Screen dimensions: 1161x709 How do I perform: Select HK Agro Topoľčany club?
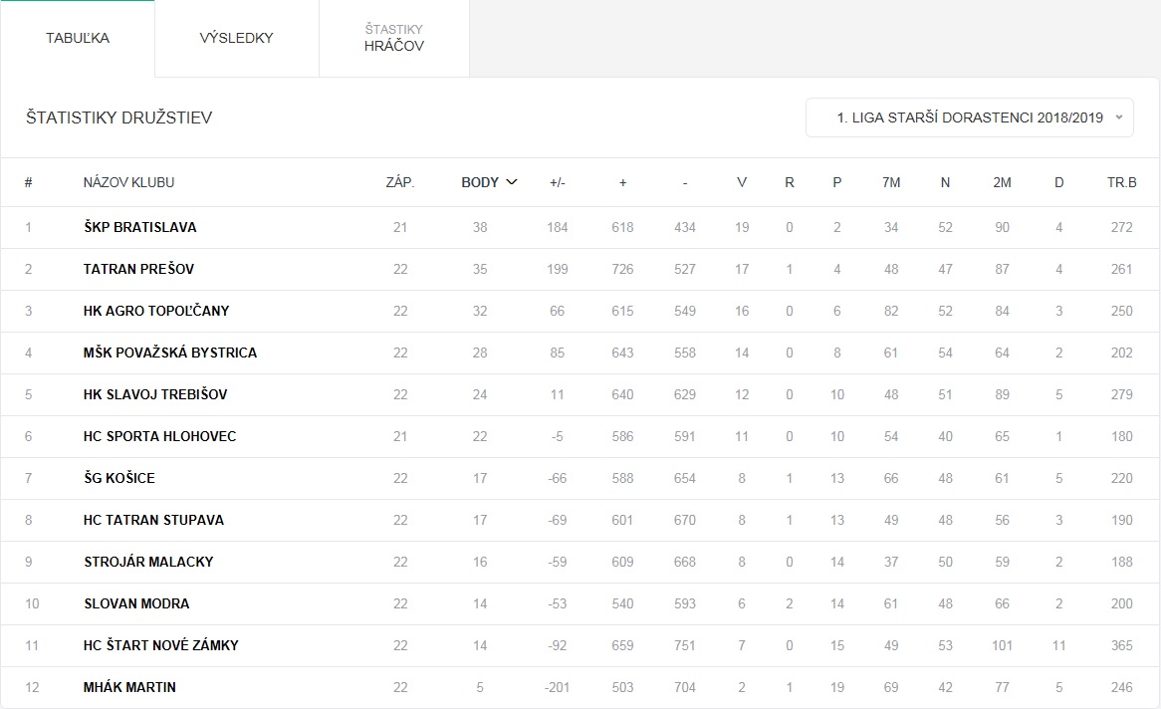click(x=156, y=311)
